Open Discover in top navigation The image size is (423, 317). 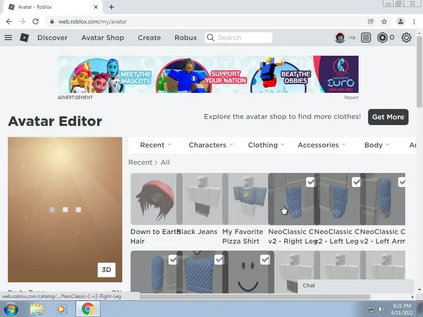pyautogui.click(x=52, y=38)
